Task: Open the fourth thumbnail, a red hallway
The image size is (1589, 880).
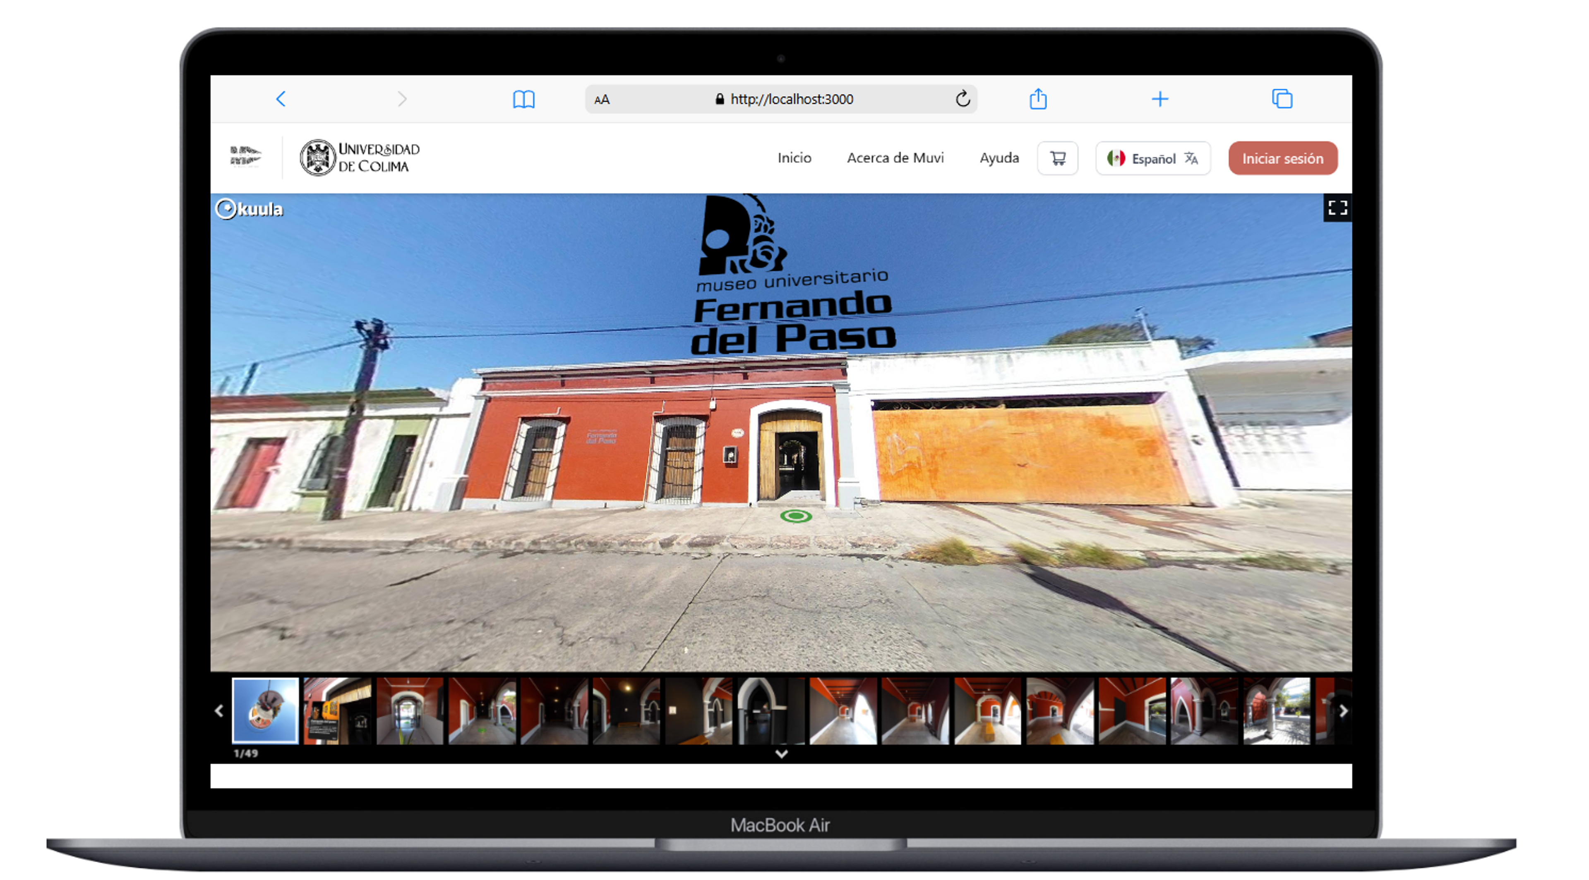Action: click(482, 710)
